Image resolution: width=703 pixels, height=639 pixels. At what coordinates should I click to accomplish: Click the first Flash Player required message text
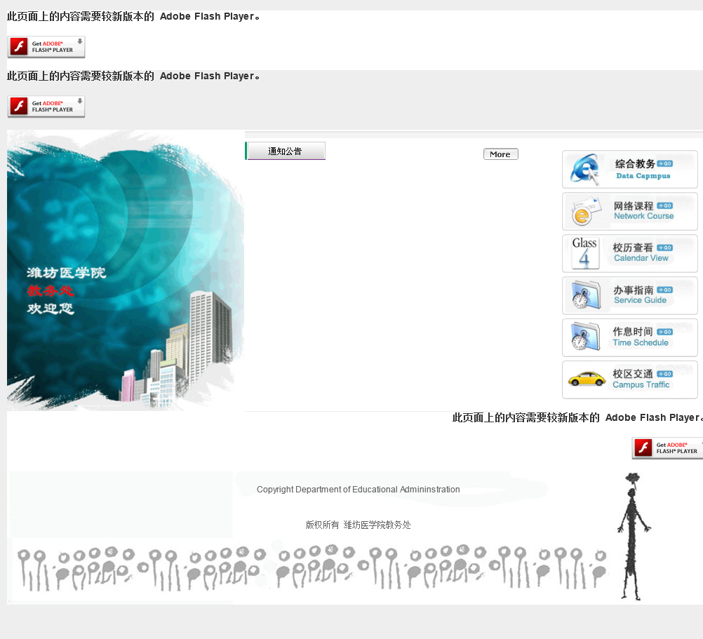(x=133, y=17)
